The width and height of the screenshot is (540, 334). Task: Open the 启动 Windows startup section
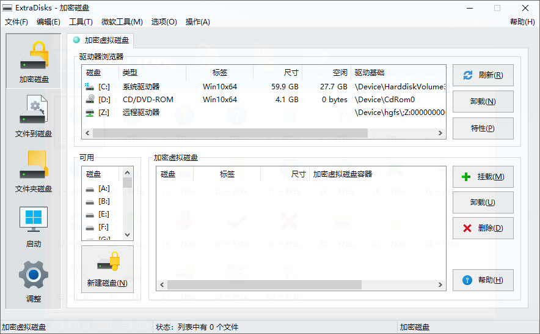[34, 227]
